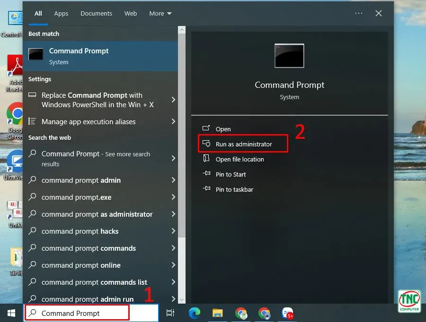426x322 pixels.
Task: Click the Start menu button
Action: (x=10, y=313)
